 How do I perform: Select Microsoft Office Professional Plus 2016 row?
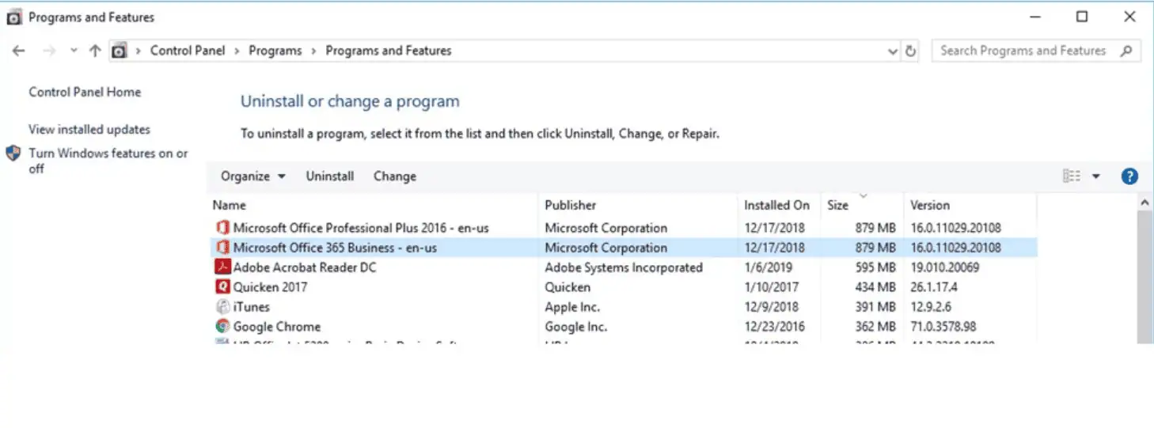tap(623, 228)
